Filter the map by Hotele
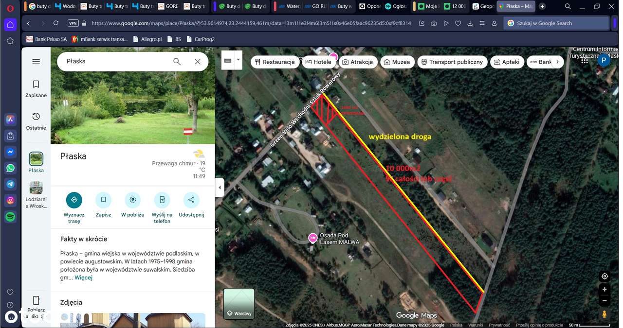623x328 pixels. click(x=318, y=62)
